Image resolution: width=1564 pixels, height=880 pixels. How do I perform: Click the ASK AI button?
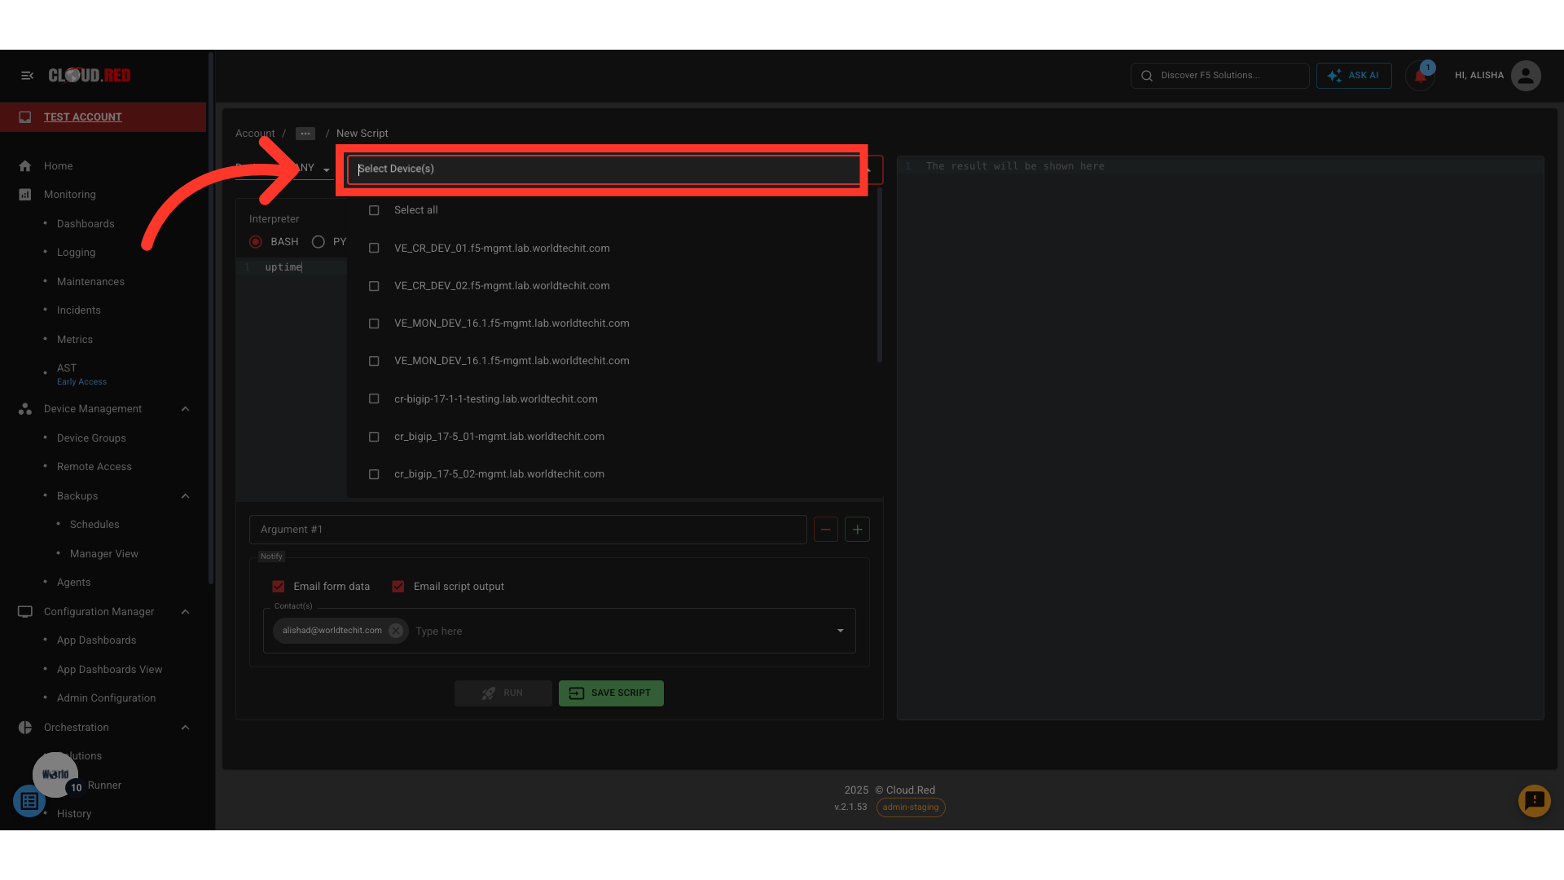tap(1354, 76)
